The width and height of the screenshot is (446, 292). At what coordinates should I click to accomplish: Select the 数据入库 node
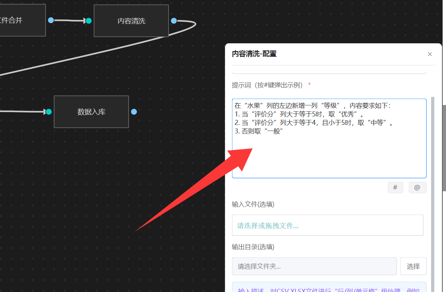click(91, 112)
